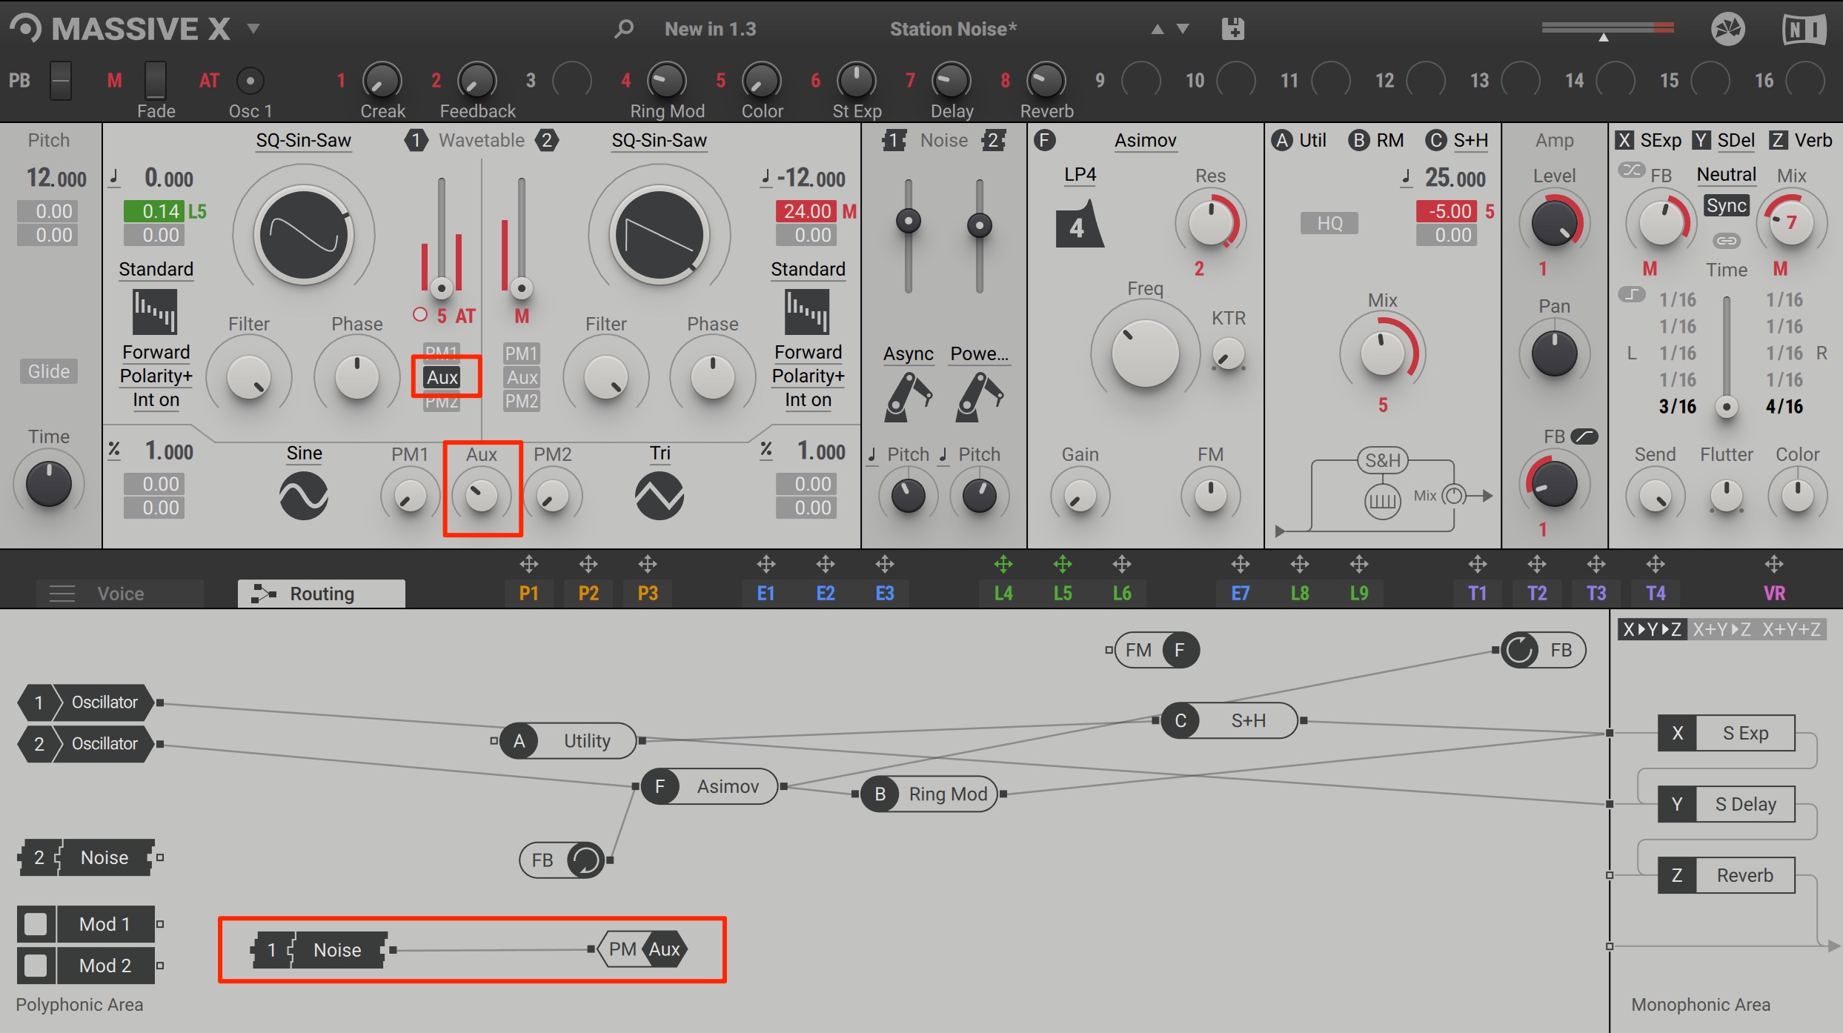
Task: Click the E1 drag-assign crosshair icon
Action: 766,565
